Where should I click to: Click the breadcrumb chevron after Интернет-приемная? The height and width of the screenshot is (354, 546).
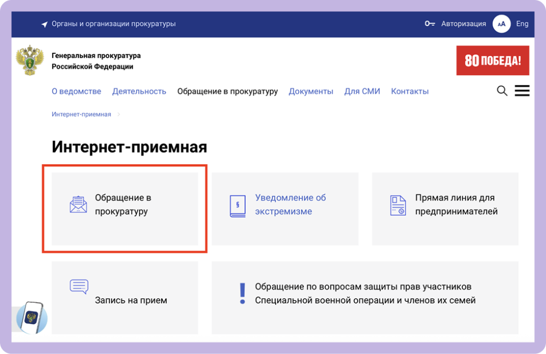click(x=119, y=114)
